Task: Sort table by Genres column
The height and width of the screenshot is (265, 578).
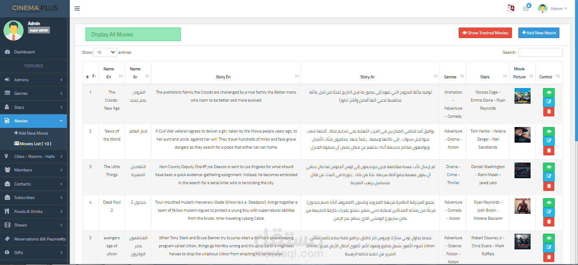Action: 453,73
